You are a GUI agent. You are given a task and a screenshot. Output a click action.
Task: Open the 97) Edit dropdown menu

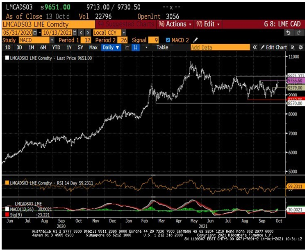208,24
